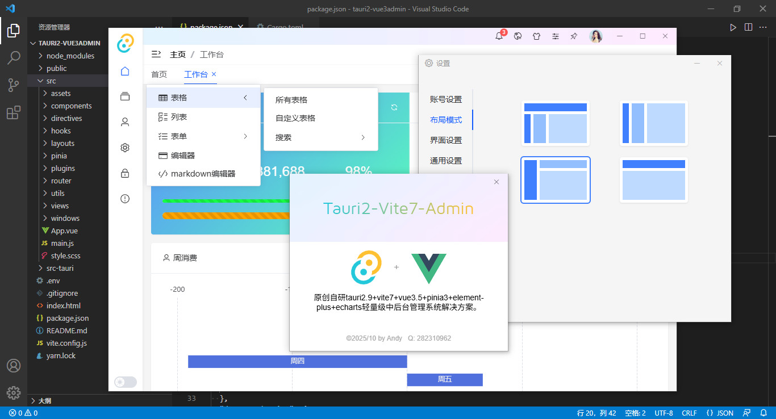Click the 周五 bar in chart

(445, 379)
